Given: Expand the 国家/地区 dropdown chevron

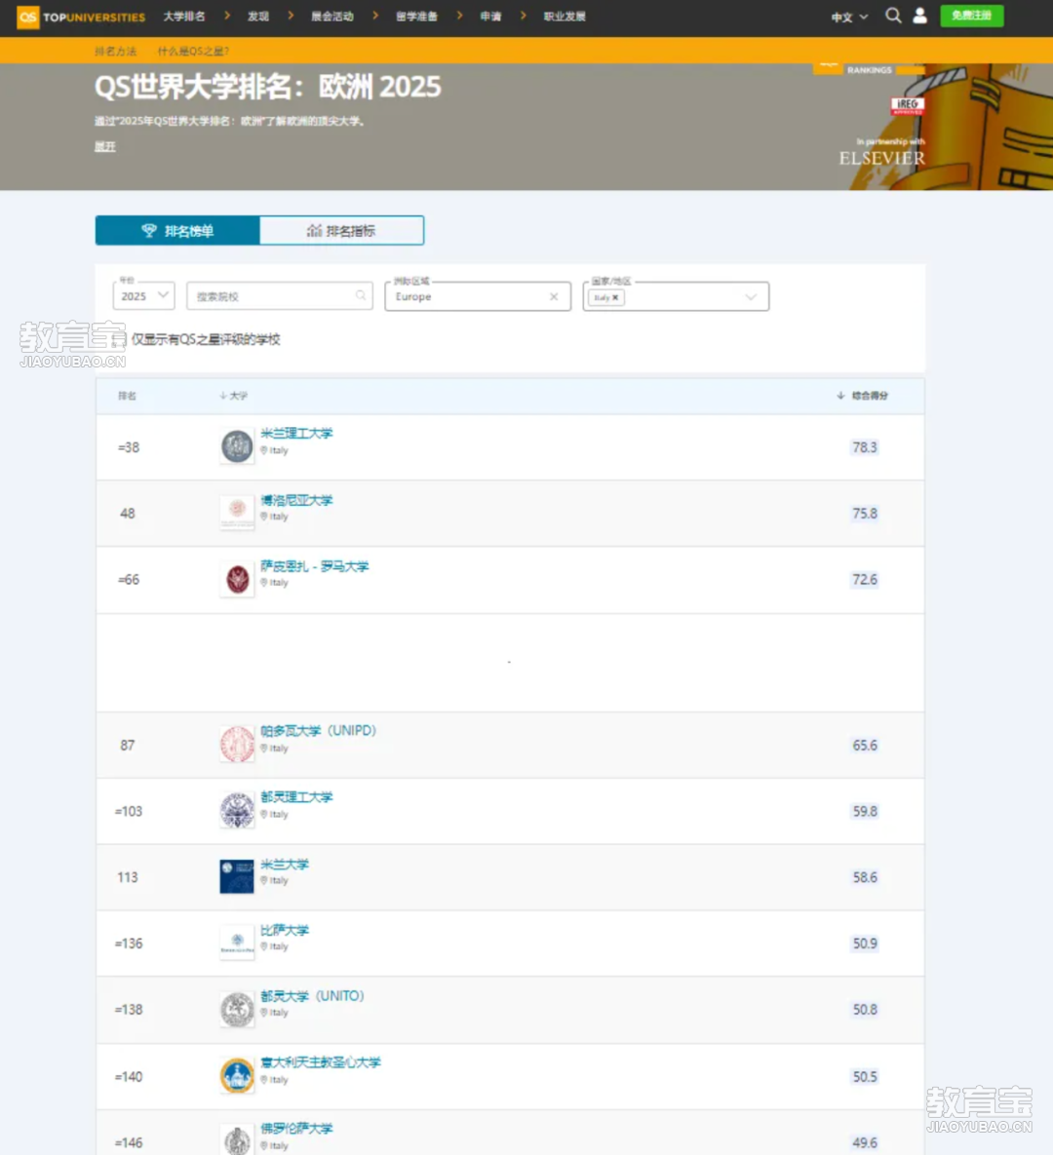Looking at the screenshot, I should [750, 297].
